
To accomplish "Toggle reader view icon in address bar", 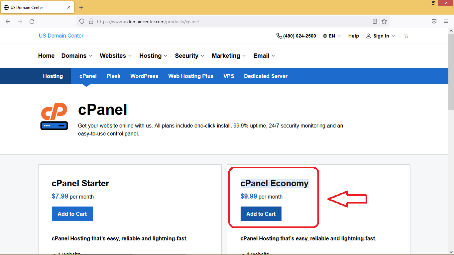I will tap(375, 21).
